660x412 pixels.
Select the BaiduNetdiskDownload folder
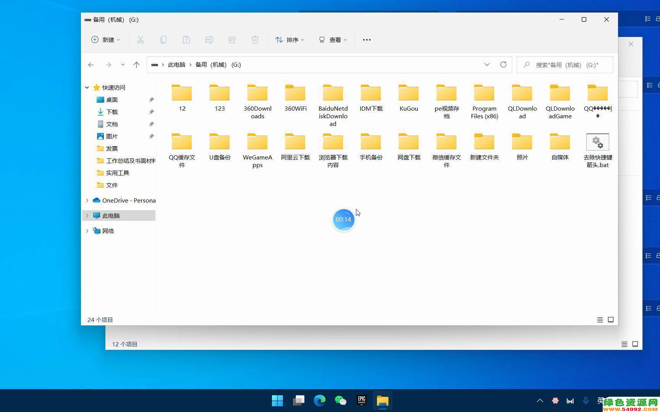333,106
